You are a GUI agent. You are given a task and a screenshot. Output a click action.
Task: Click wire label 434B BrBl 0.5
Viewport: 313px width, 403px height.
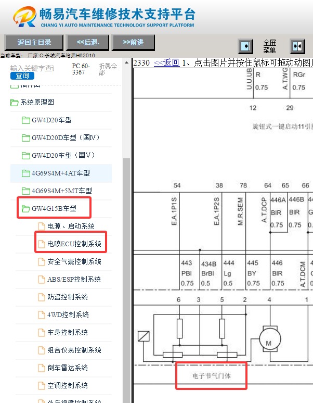[x=208, y=274]
